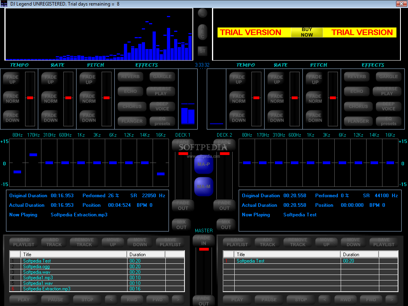The width and height of the screenshot is (408, 306).
Task: Play Deck 1 track
Action: [24, 300]
